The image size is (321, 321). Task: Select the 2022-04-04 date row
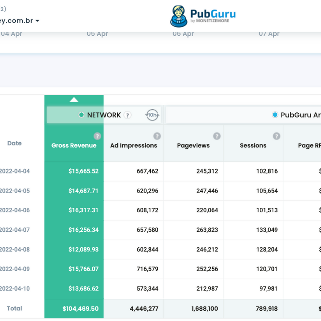click(x=15, y=171)
